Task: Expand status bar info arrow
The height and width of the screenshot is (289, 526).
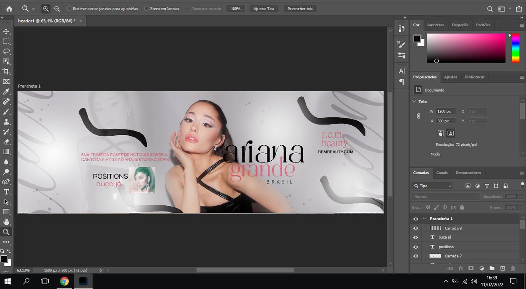Action: [101, 271]
